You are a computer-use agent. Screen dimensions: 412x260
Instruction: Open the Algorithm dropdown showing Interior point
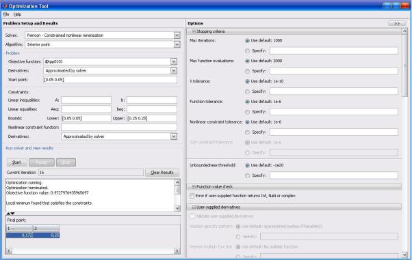[177, 44]
